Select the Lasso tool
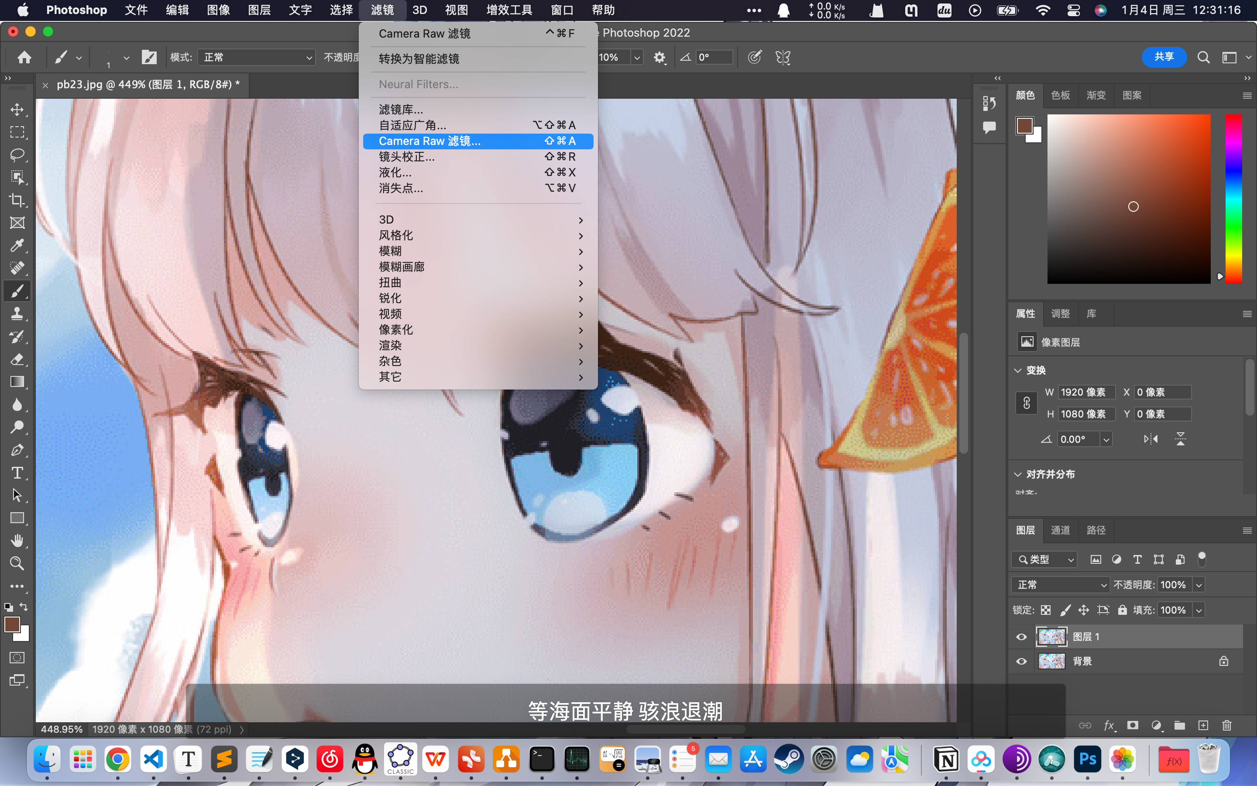Image resolution: width=1257 pixels, height=786 pixels. 17,155
